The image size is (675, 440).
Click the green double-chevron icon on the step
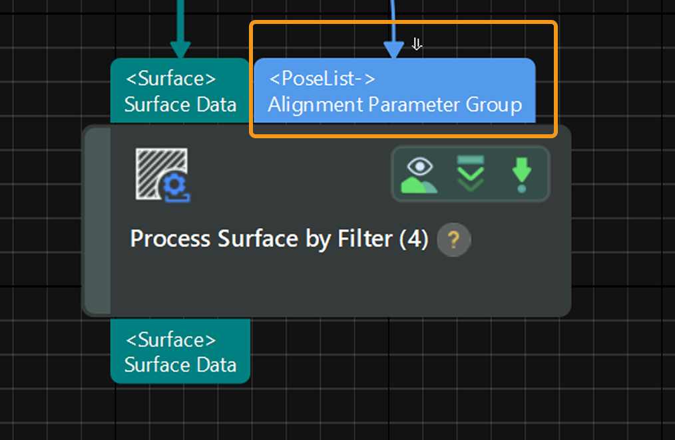point(471,174)
